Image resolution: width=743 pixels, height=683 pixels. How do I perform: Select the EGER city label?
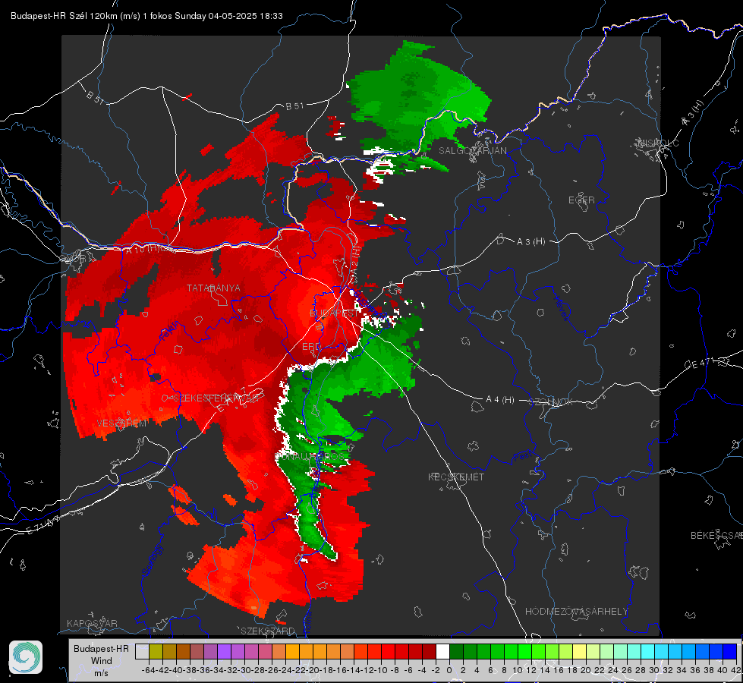point(581,200)
